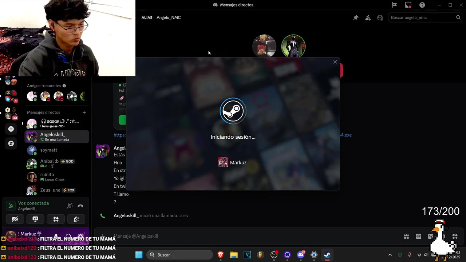Switch to Steam in the taskbar

tap(327, 255)
